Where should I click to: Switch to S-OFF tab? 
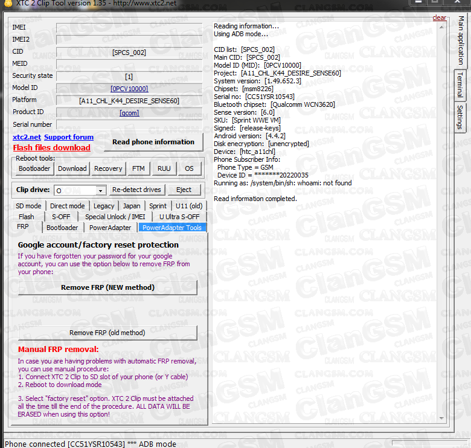coord(61,217)
